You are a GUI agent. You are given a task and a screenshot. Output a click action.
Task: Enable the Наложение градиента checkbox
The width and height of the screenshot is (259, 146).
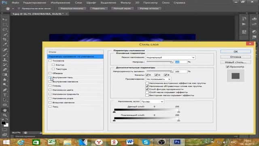point(50,94)
